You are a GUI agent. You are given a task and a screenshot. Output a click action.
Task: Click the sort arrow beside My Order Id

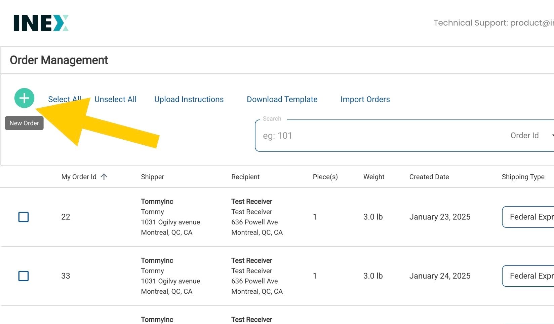tap(104, 177)
